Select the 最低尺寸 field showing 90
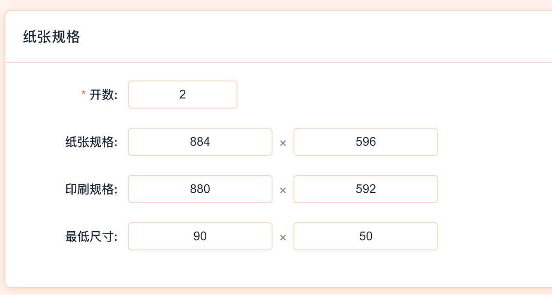This screenshot has width=552, height=295. coord(200,236)
